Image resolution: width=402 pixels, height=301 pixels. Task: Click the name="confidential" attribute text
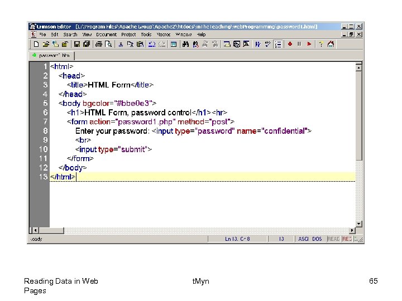pyautogui.click(x=272, y=131)
